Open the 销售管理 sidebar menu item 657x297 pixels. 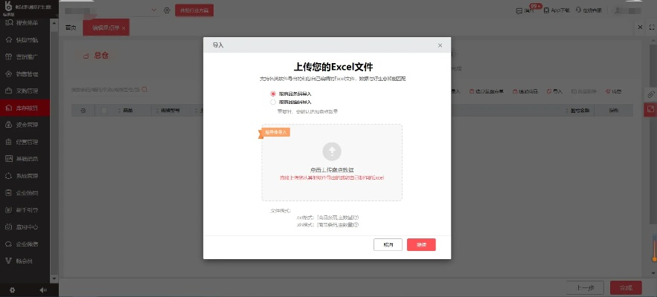point(27,74)
